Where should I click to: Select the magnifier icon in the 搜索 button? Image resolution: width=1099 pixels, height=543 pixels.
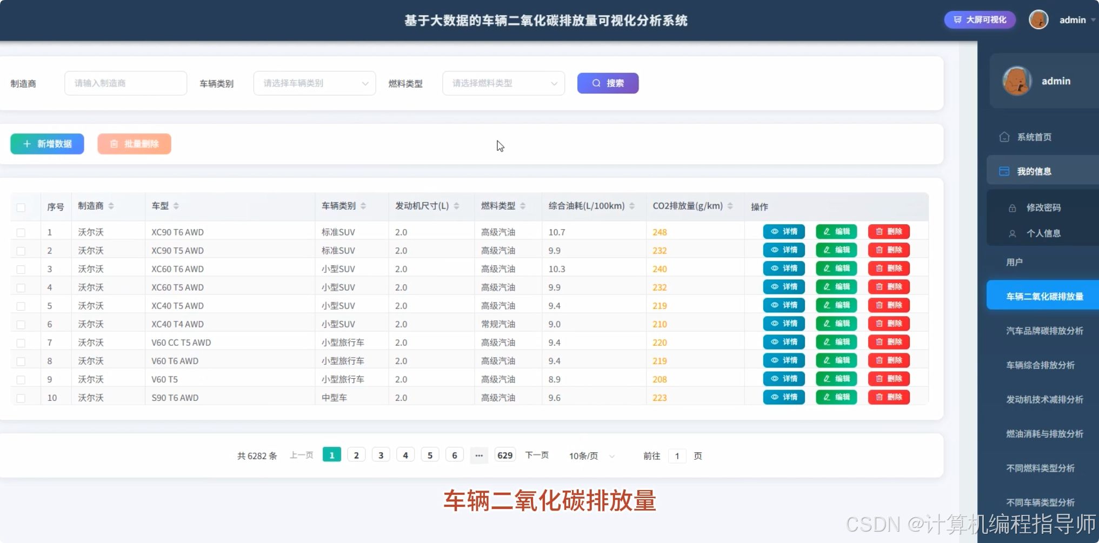(x=595, y=83)
